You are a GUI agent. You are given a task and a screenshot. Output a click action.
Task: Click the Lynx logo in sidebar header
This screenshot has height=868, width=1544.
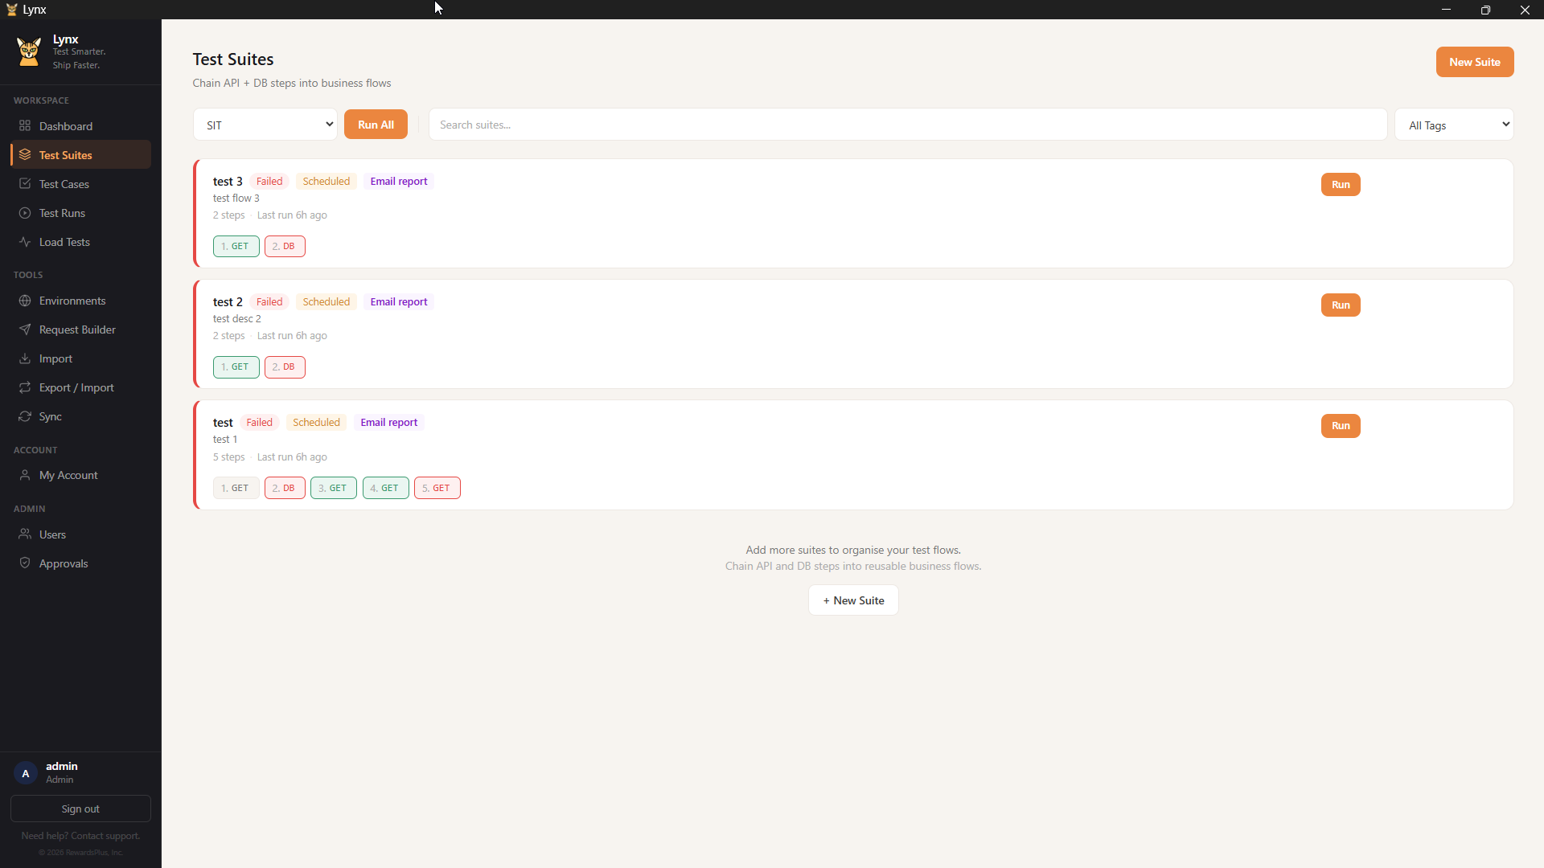[29, 51]
